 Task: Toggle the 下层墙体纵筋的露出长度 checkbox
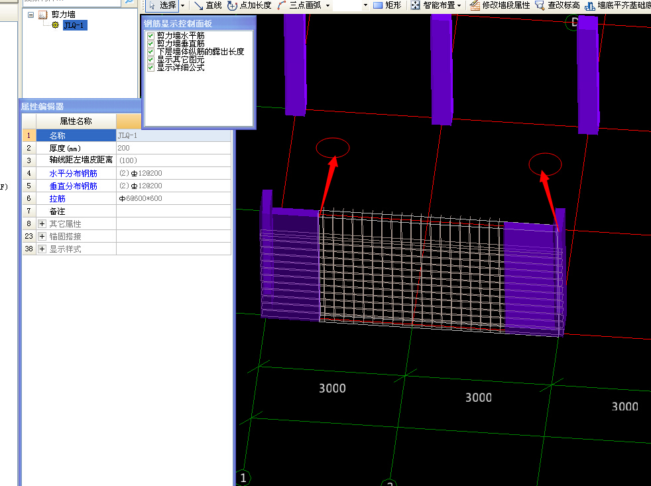click(150, 52)
